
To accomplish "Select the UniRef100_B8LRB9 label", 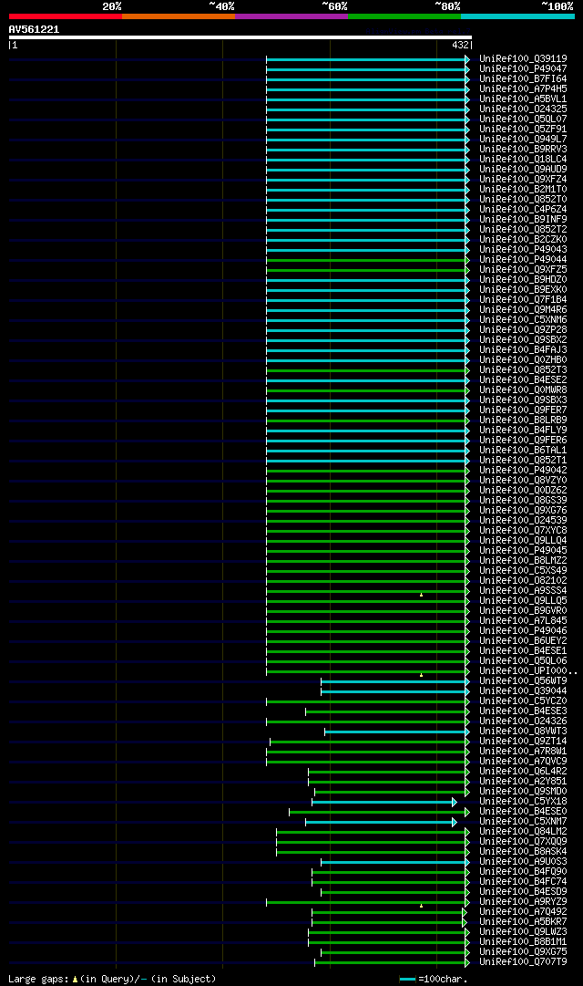I will click(x=523, y=420).
